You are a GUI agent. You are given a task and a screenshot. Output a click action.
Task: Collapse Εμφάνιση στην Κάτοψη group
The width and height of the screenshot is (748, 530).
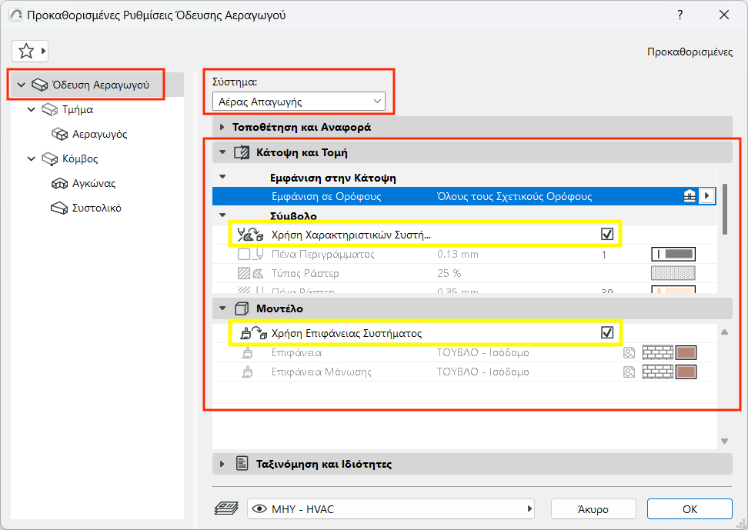[x=222, y=177]
